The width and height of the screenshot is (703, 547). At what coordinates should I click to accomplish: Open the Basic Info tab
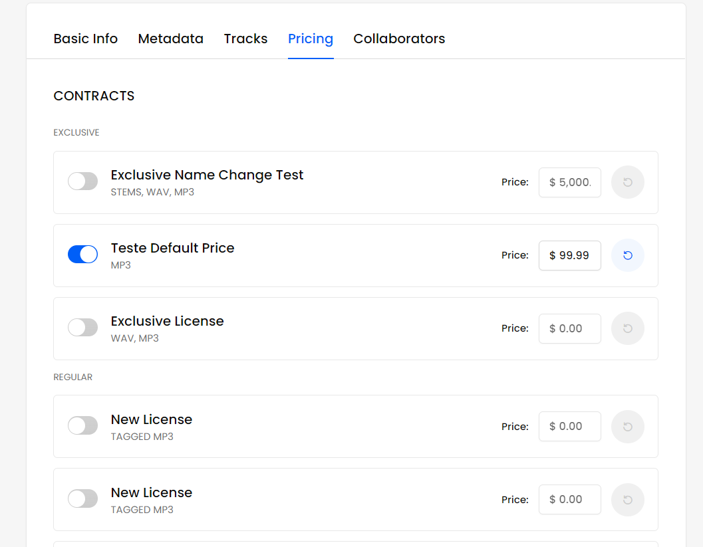(85, 39)
